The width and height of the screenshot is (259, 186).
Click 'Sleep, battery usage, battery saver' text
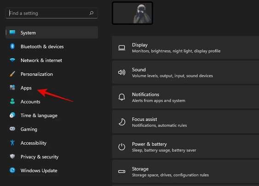coord(164,150)
